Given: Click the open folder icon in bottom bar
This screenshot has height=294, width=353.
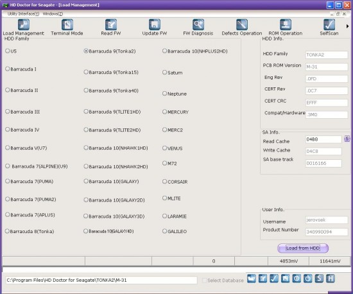Looking at the screenshot, I should pyautogui.click(x=252, y=279).
